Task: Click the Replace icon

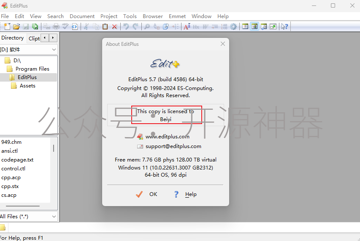Action: (156, 26)
